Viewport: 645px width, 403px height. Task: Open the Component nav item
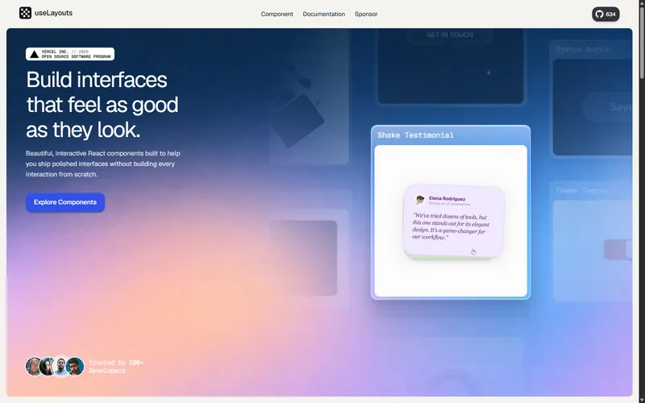tap(277, 14)
